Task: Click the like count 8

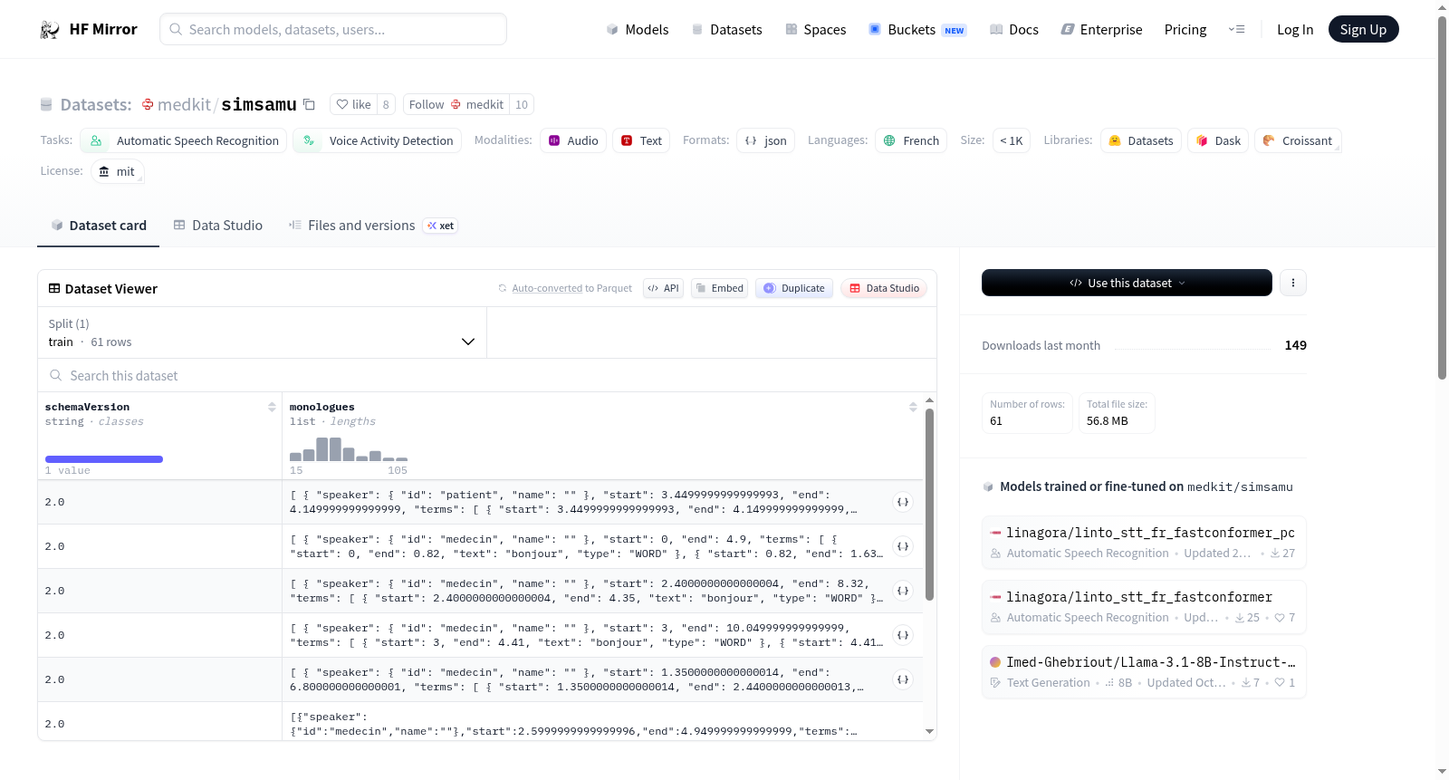Action: tap(386, 104)
